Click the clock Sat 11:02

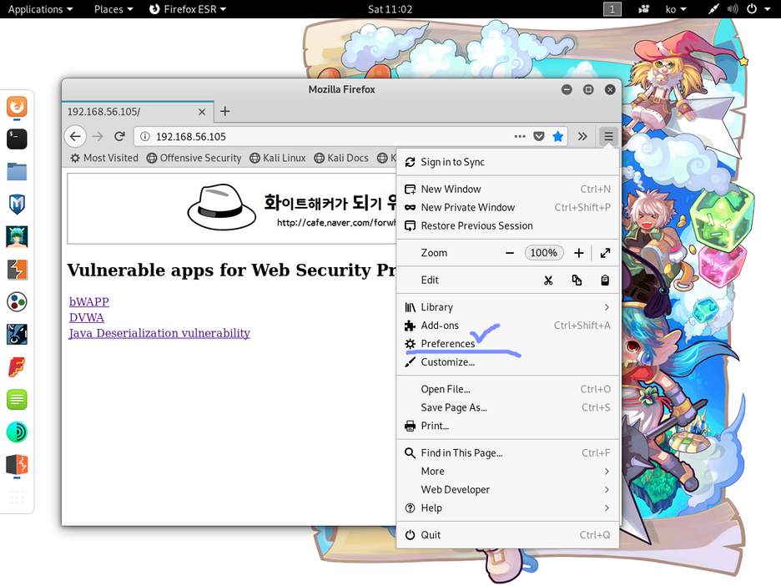[x=390, y=9]
